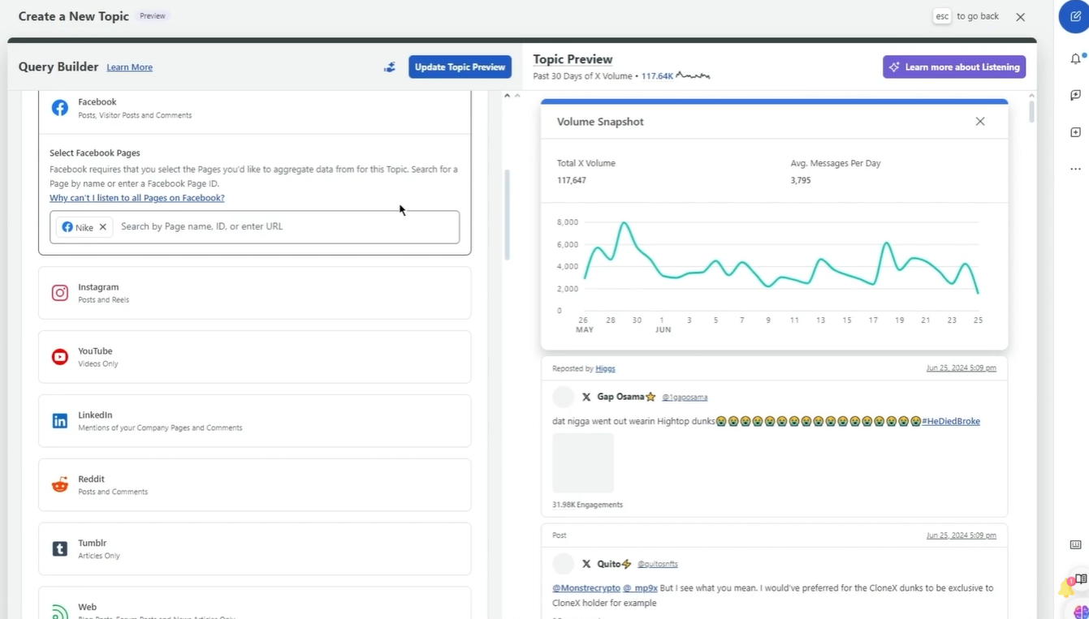Open the #HeDiedBroke hashtag link

951,421
